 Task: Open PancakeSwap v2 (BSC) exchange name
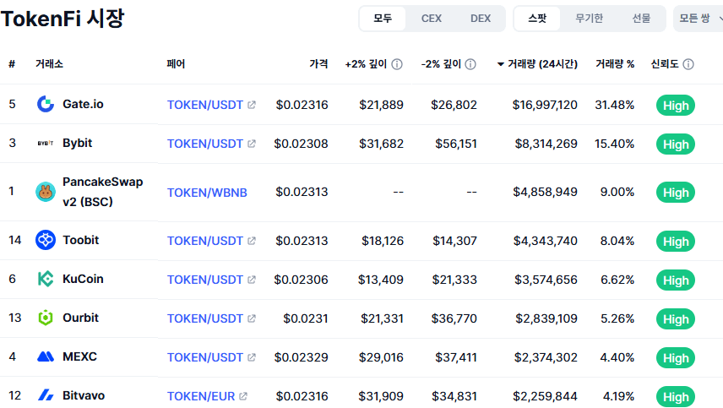point(103,192)
